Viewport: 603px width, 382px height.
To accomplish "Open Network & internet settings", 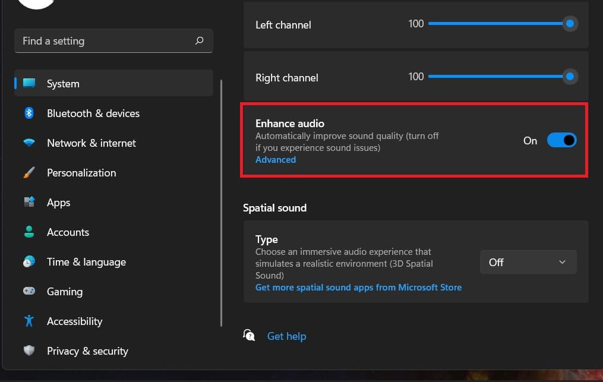I will pos(91,143).
